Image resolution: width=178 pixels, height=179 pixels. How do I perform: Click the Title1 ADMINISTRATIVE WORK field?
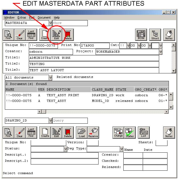click(x=94, y=58)
